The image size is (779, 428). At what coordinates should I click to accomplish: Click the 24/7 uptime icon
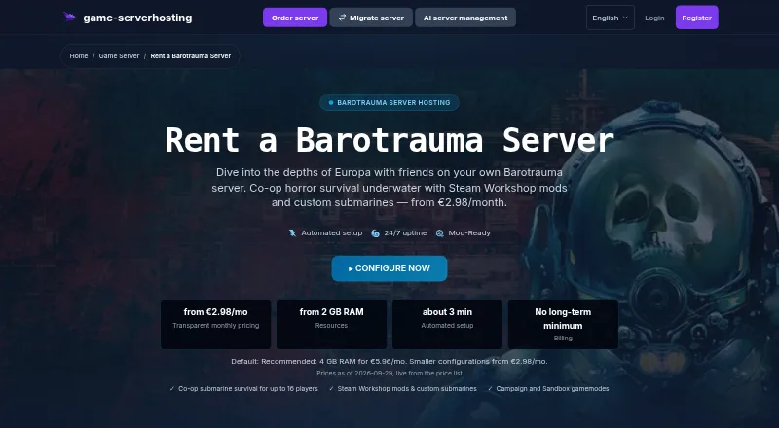click(x=375, y=232)
